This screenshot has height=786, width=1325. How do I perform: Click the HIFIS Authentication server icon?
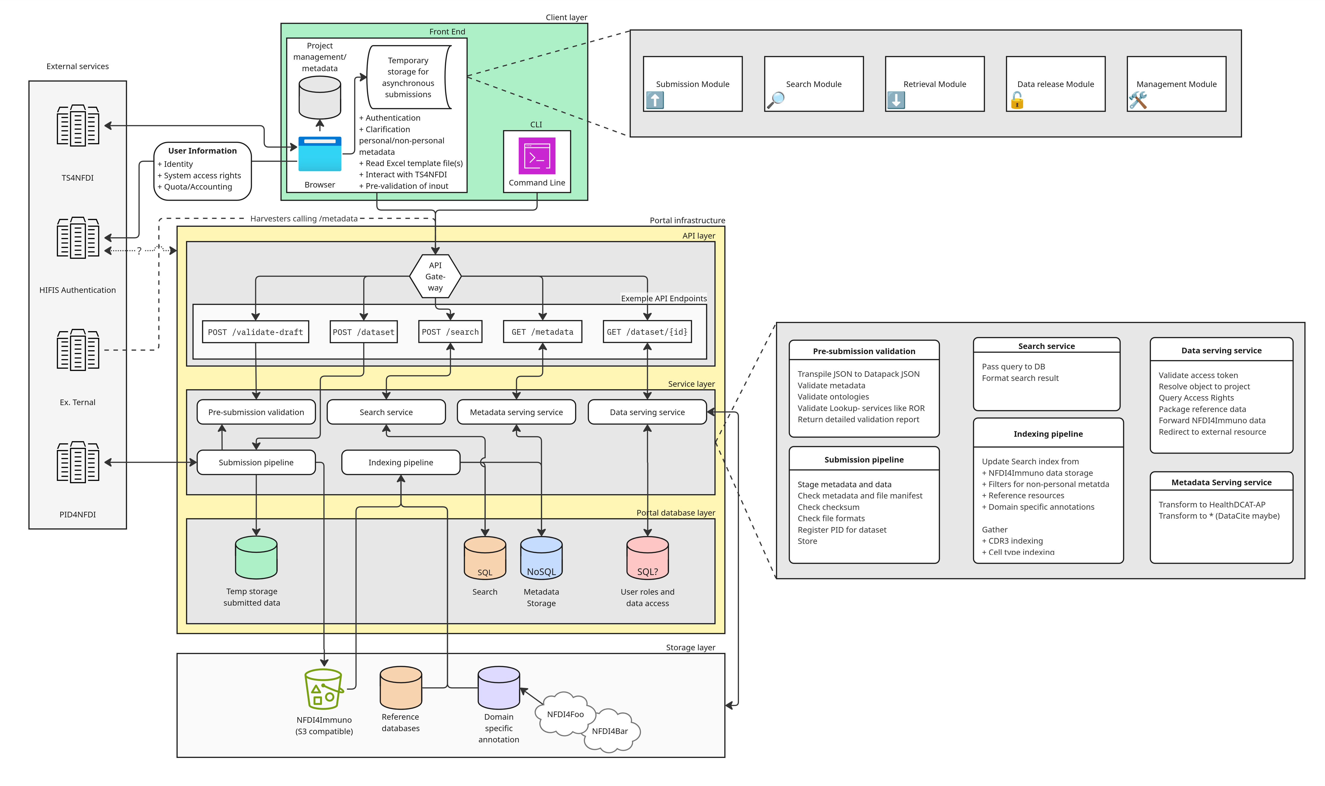(78, 238)
